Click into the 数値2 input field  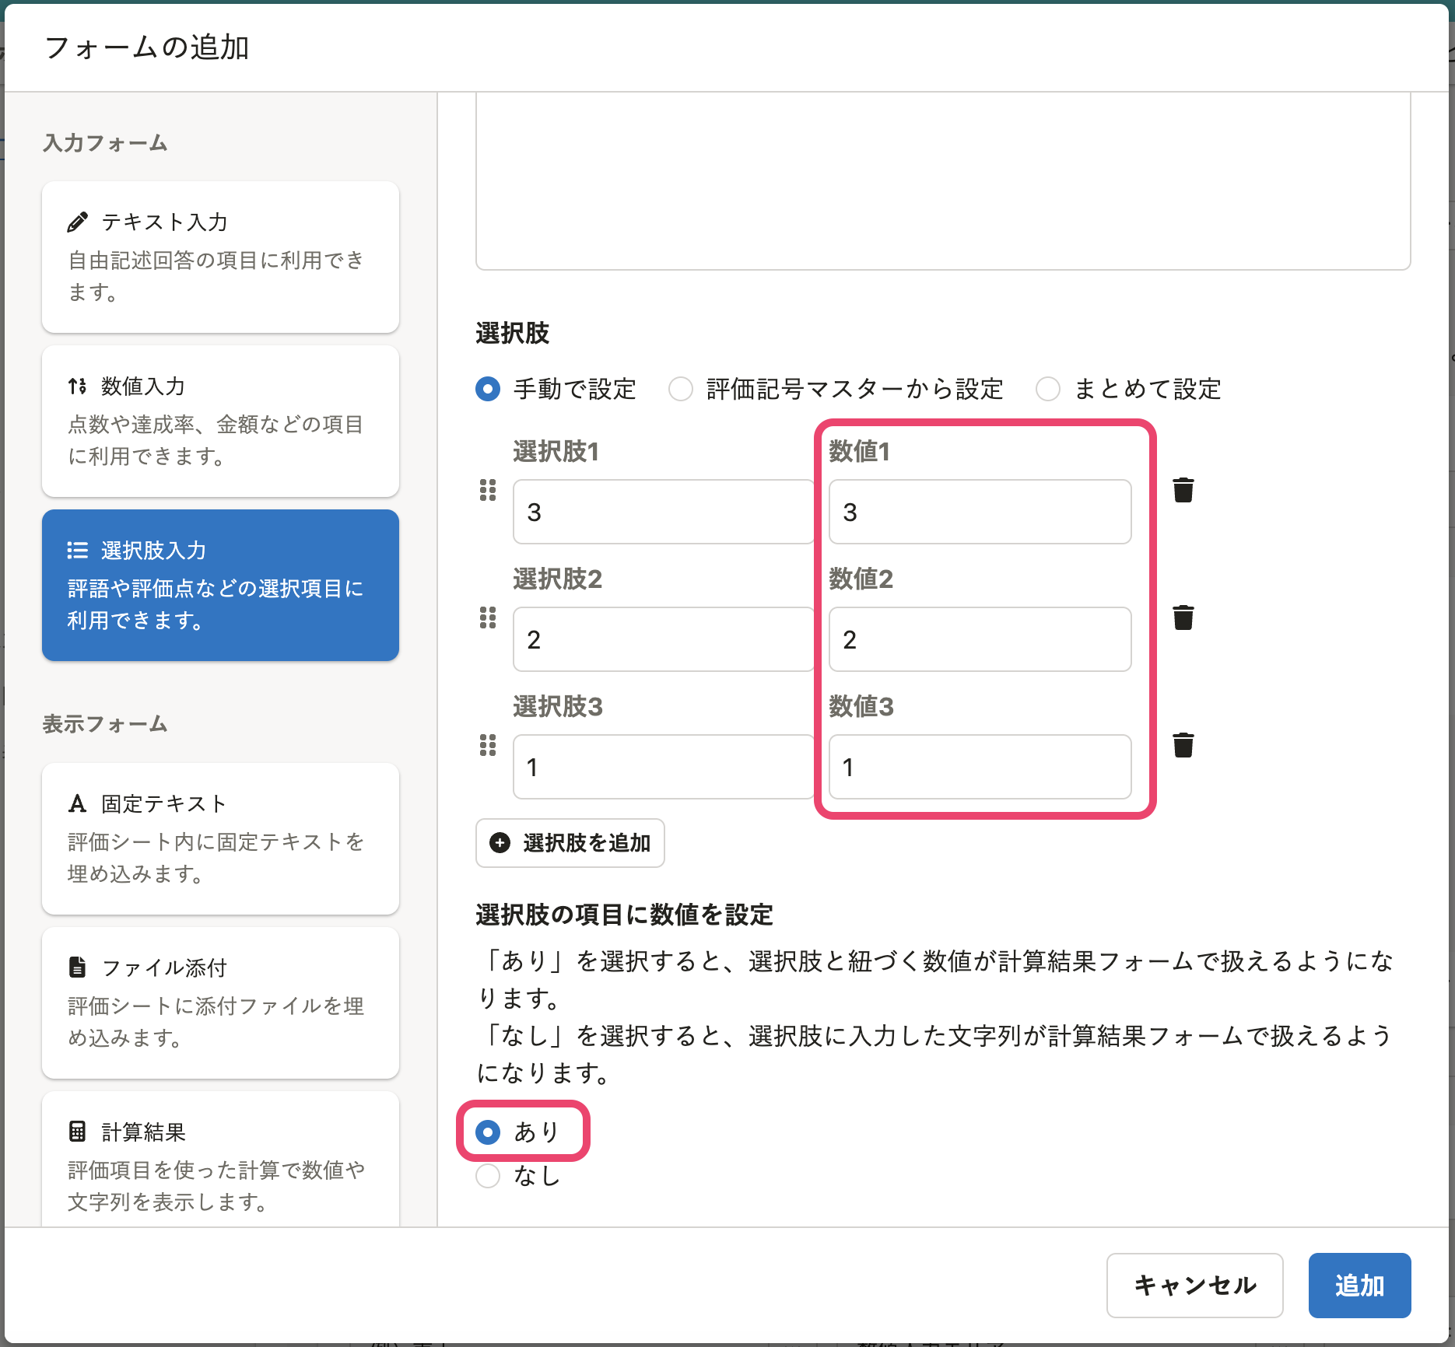pyautogui.click(x=980, y=639)
